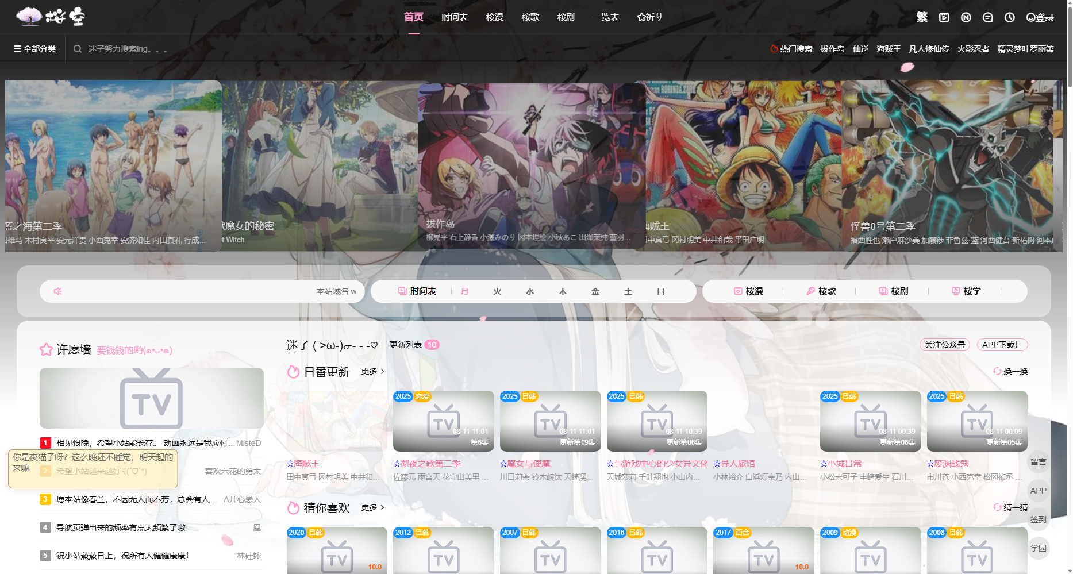Expand 更多 next to 日番更新
This screenshot has height=574, width=1073.
[x=372, y=371]
